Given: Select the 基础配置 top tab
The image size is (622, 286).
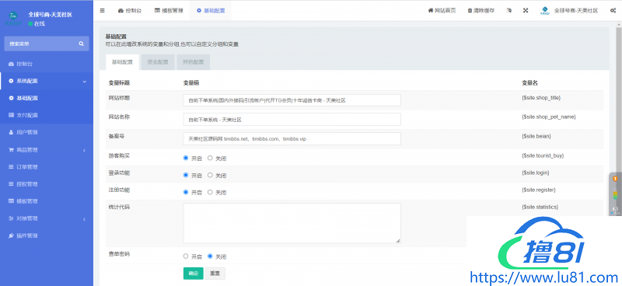Looking at the screenshot, I should (211, 11).
